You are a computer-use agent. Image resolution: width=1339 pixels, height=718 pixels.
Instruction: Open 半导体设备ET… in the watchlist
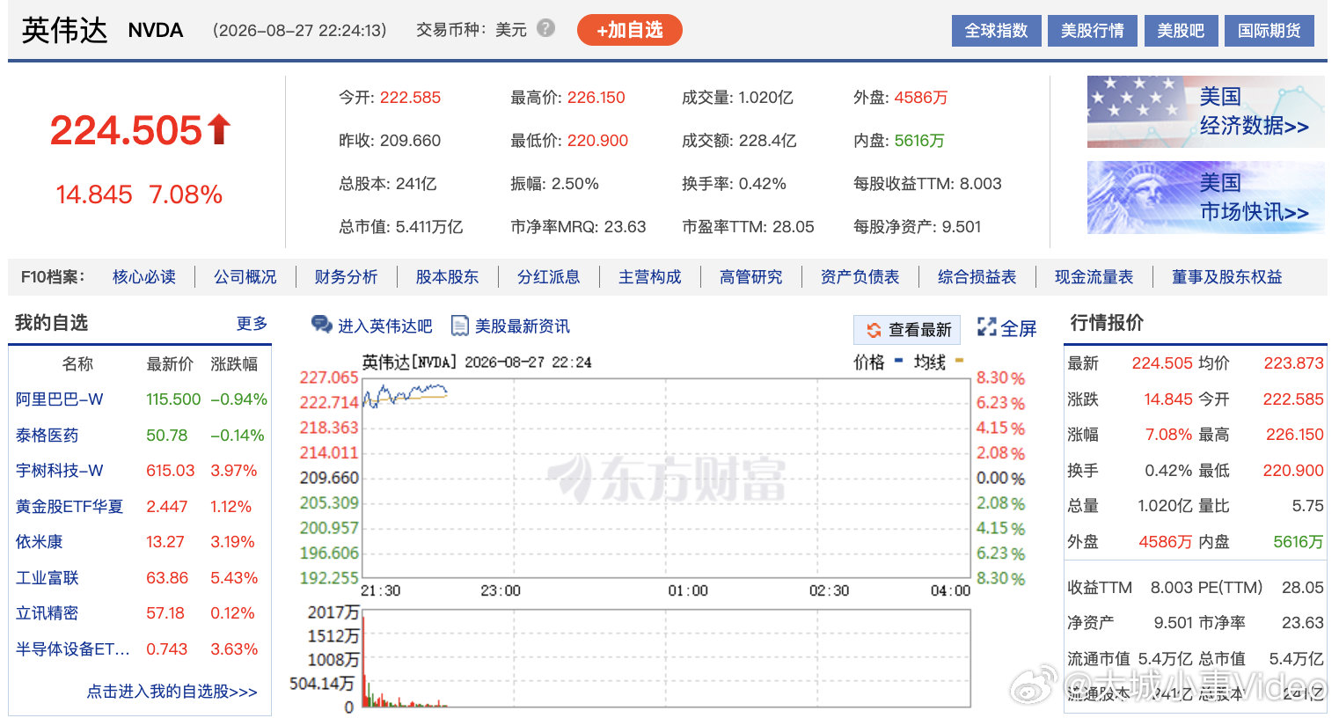pyautogui.click(x=73, y=649)
